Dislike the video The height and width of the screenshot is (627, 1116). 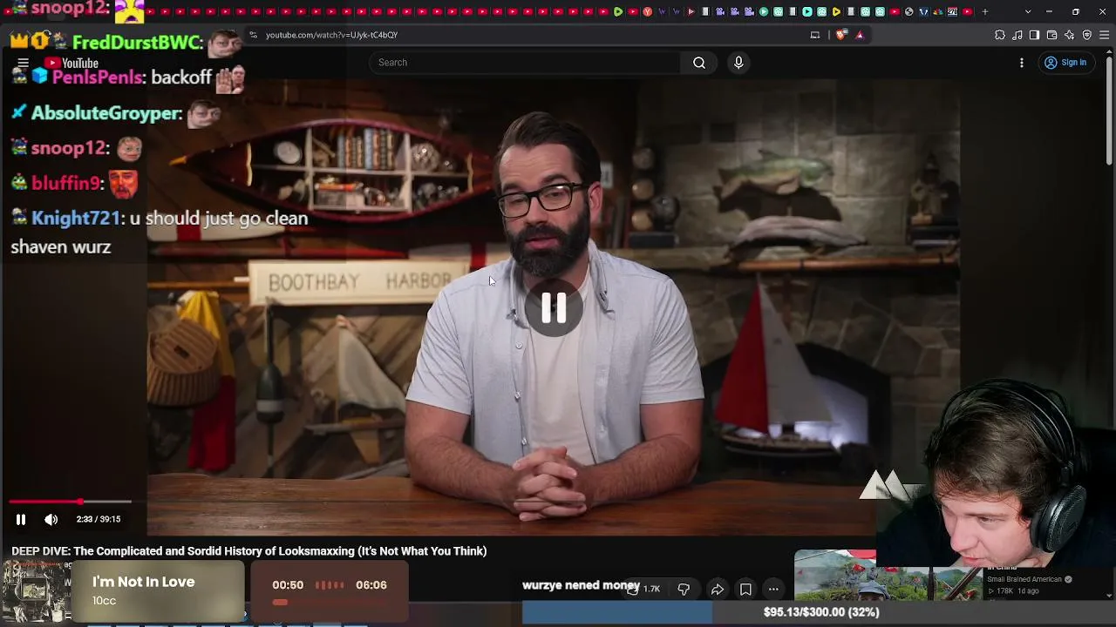coord(684,590)
